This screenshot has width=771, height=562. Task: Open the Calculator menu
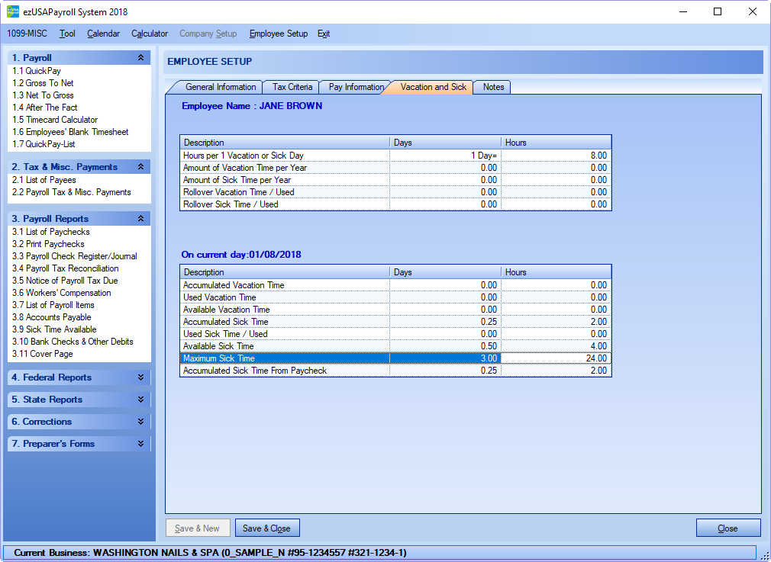pyautogui.click(x=150, y=34)
